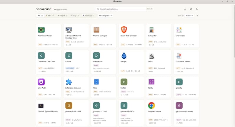
Task: Switch to the Flatpak filter tab
Action: tap(62, 16)
